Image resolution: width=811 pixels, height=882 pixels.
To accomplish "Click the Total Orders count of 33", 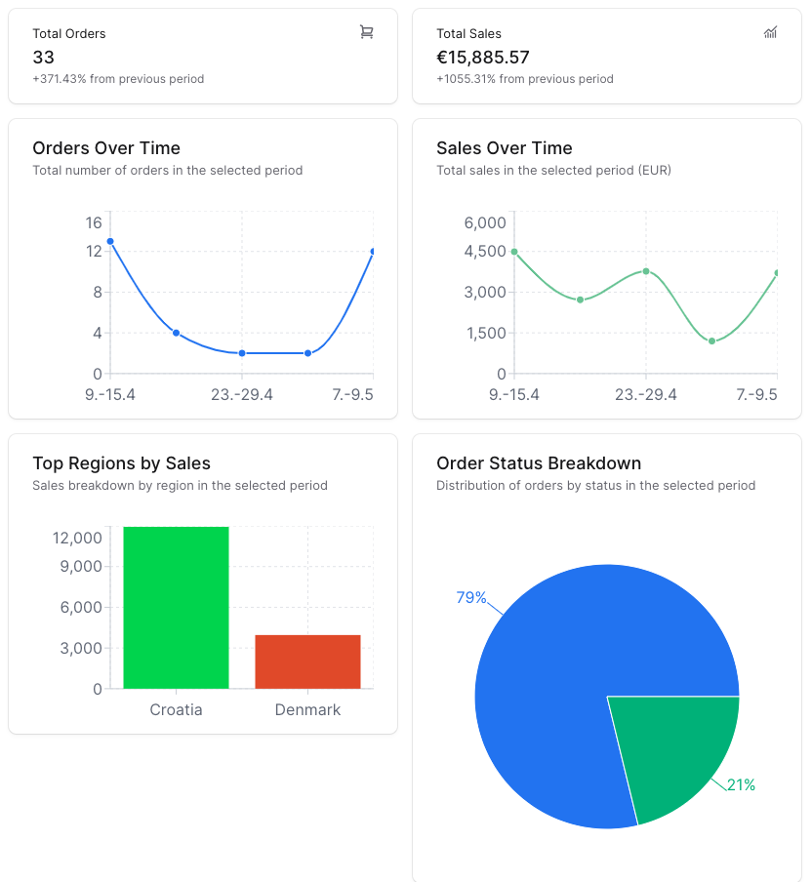I will click(x=44, y=58).
